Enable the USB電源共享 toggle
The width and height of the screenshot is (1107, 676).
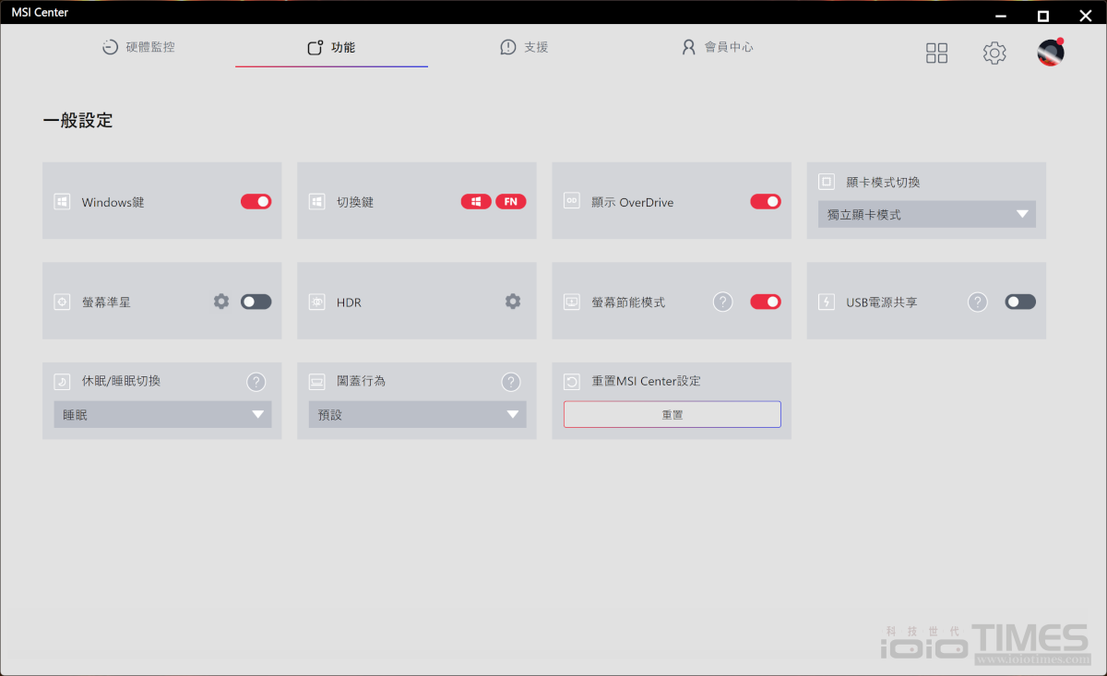pyautogui.click(x=1020, y=302)
